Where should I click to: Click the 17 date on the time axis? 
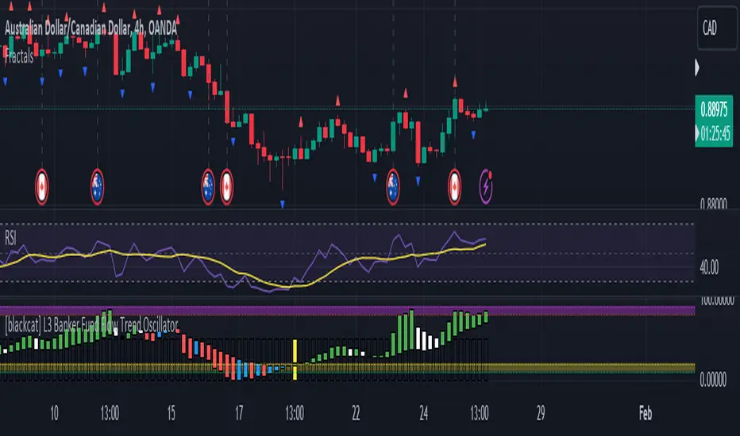[239, 413]
